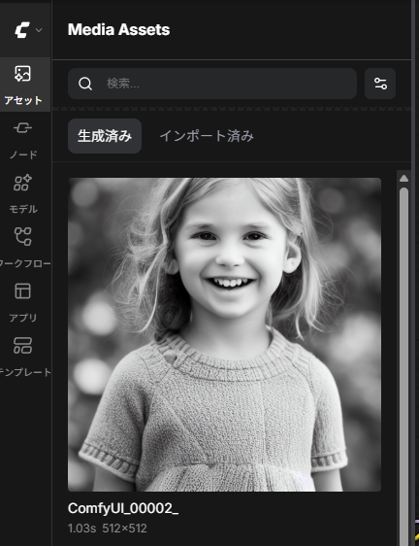
Task: Click the ComfyUI_00002_ file name
Action: 123,508
